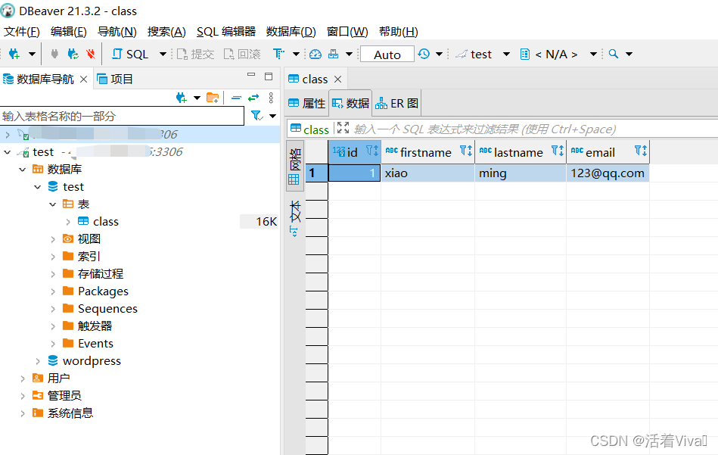718x455 pixels.
Task: Open the active connection dropdown arrow
Action: click(506, 54)
